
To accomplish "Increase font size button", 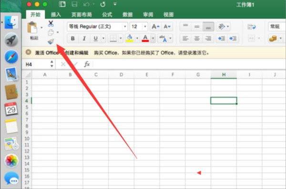I will (x=155, y=27).
